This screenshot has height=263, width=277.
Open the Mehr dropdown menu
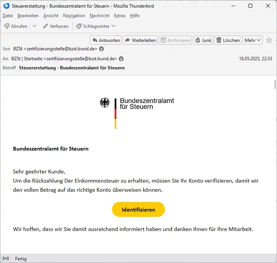tap(252, 40)
